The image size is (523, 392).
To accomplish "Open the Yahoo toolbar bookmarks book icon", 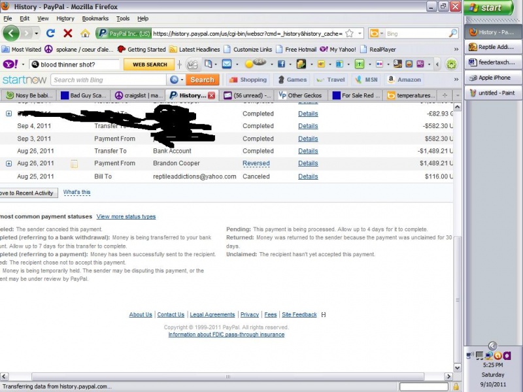I will (208, 63).
